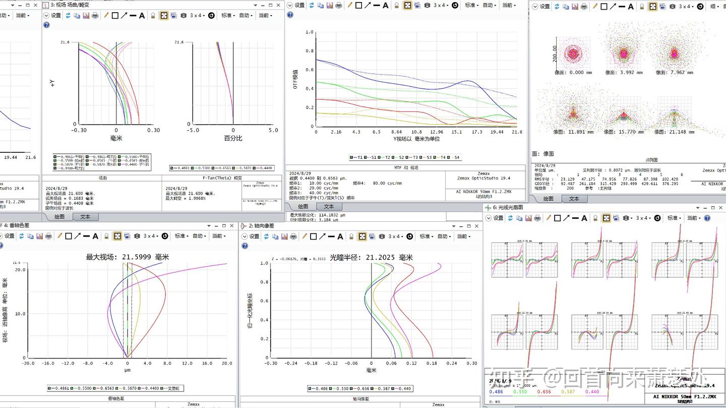This screenshot has width=726, height=408.
Task: Toggle active cursor in spot diagram window
Action: (x=652, y=6)
